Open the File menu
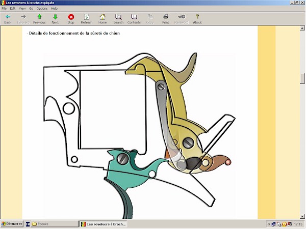Viewport: 306px width, 229px height. (4, 9)
